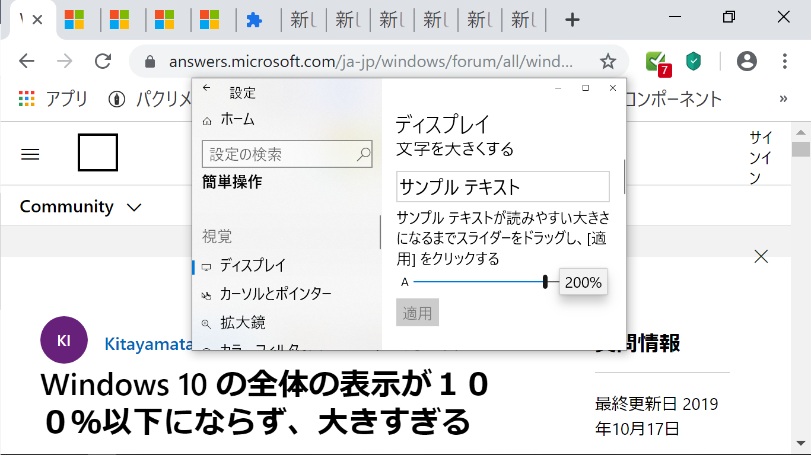
Task: Open the page hamburger menu icon
Action: coord(30,154)
